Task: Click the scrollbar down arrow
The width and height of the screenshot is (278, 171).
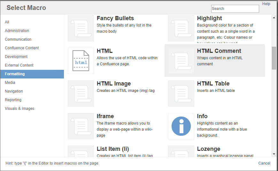Action: [274, 154]
